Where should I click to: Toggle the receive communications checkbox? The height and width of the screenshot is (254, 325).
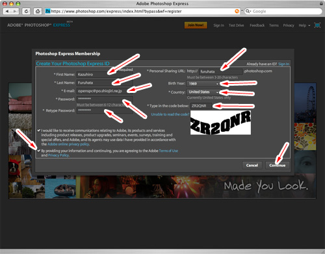(x=39, y=131)
